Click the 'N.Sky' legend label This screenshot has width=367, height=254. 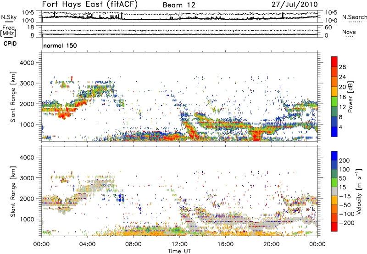coord(9,17)
